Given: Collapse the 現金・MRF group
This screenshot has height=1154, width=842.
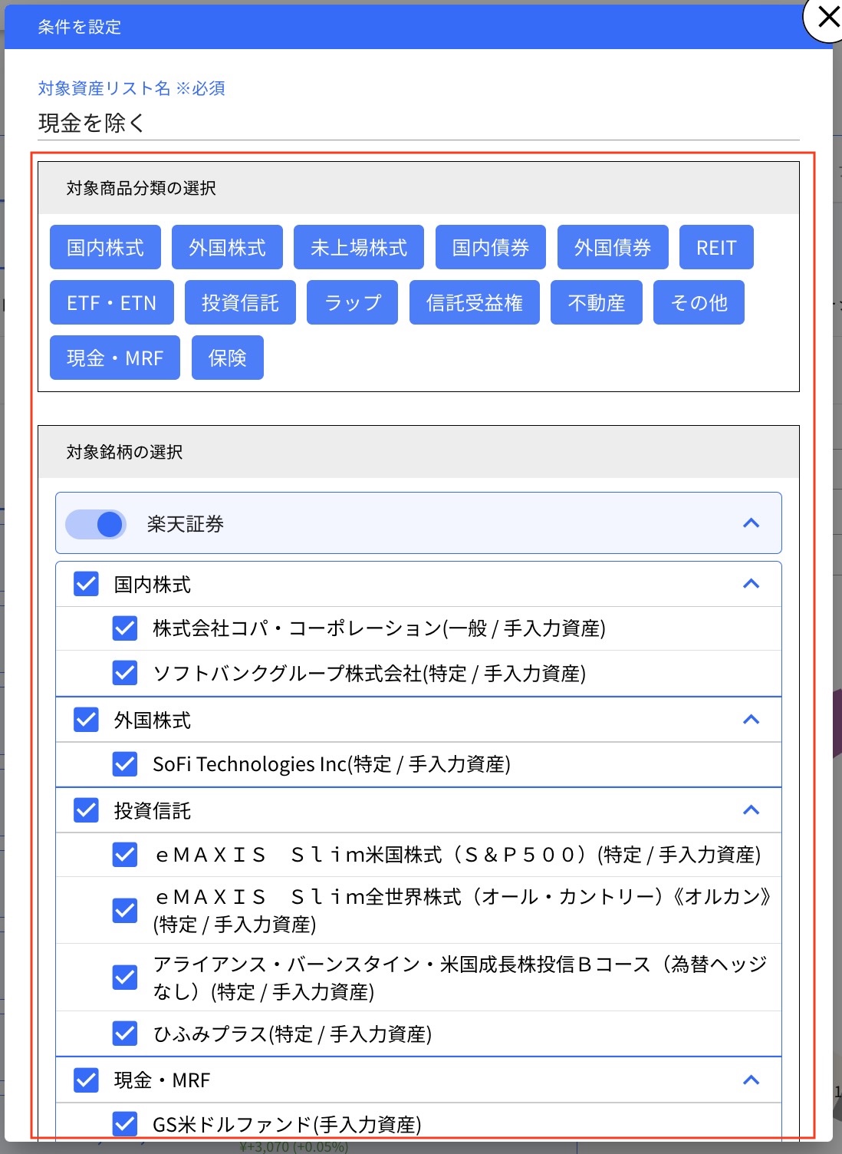Looking at the screenshot, I should click(x=752, y=1080).
